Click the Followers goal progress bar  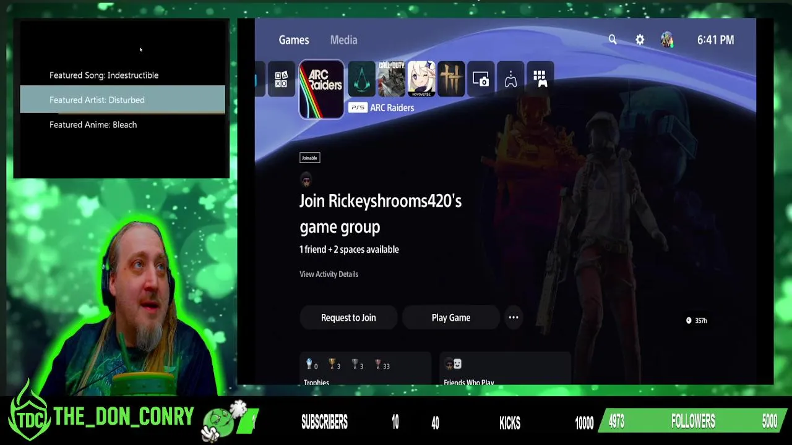693,422
